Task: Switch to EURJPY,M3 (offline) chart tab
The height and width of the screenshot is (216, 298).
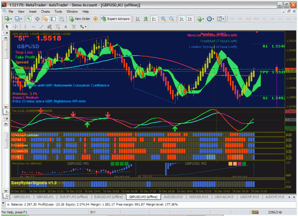Action: tap(74, 197)
